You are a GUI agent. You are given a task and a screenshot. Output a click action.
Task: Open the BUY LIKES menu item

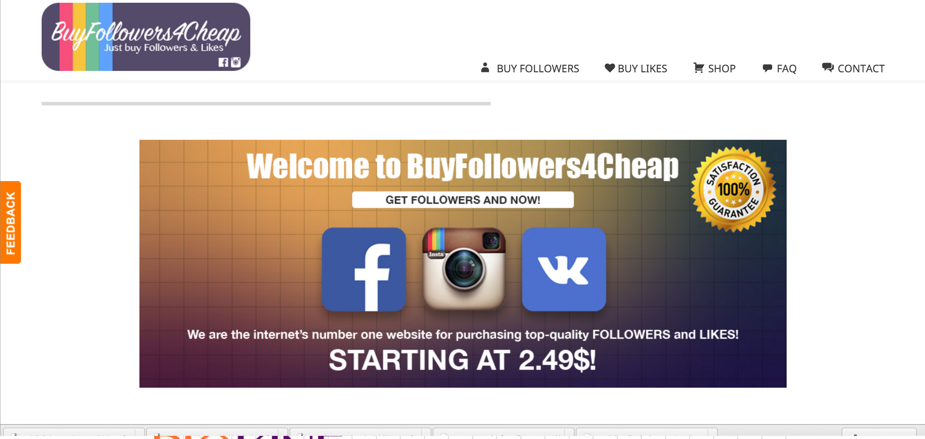642,68
